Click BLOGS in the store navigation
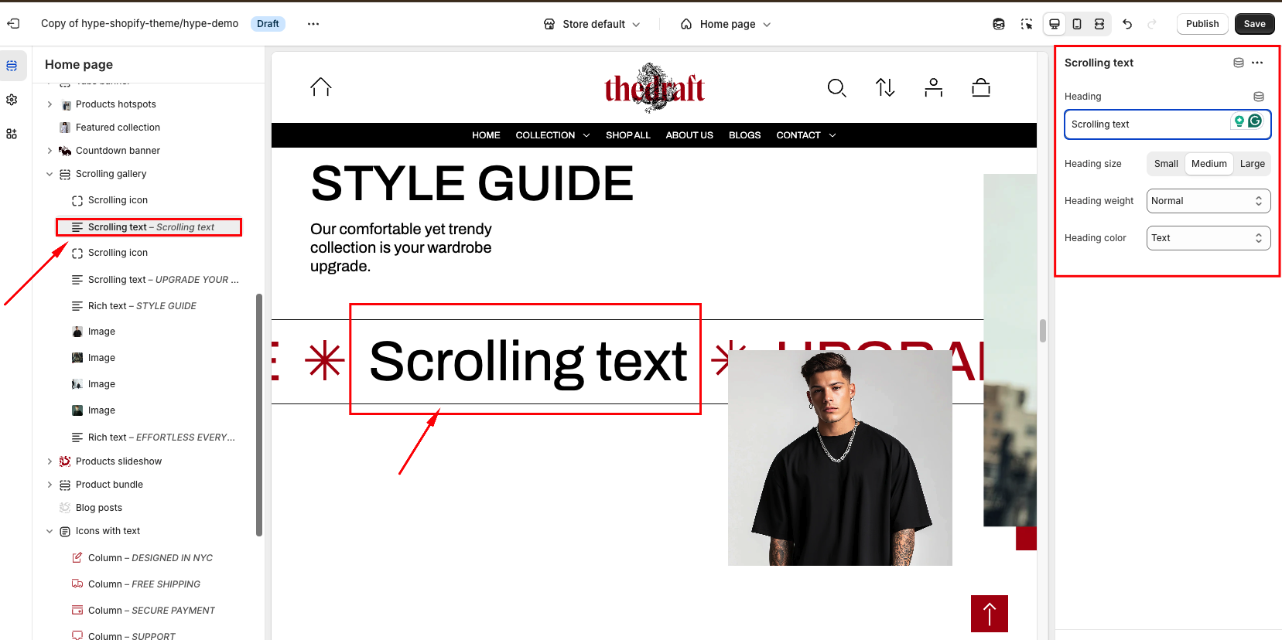Screen dimensions: 1282x640 [x=745, y=135]
